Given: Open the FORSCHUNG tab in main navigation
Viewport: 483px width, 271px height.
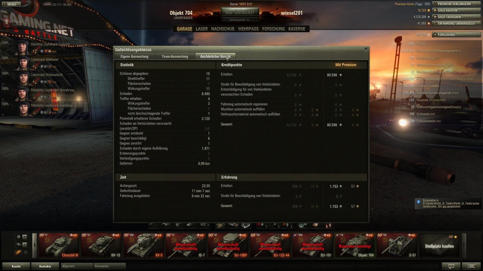Looking at the screenshot, I should [273, 29].
